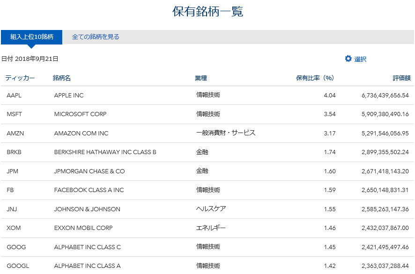Click valuation 5,291,546,056.95

(385, 133)
